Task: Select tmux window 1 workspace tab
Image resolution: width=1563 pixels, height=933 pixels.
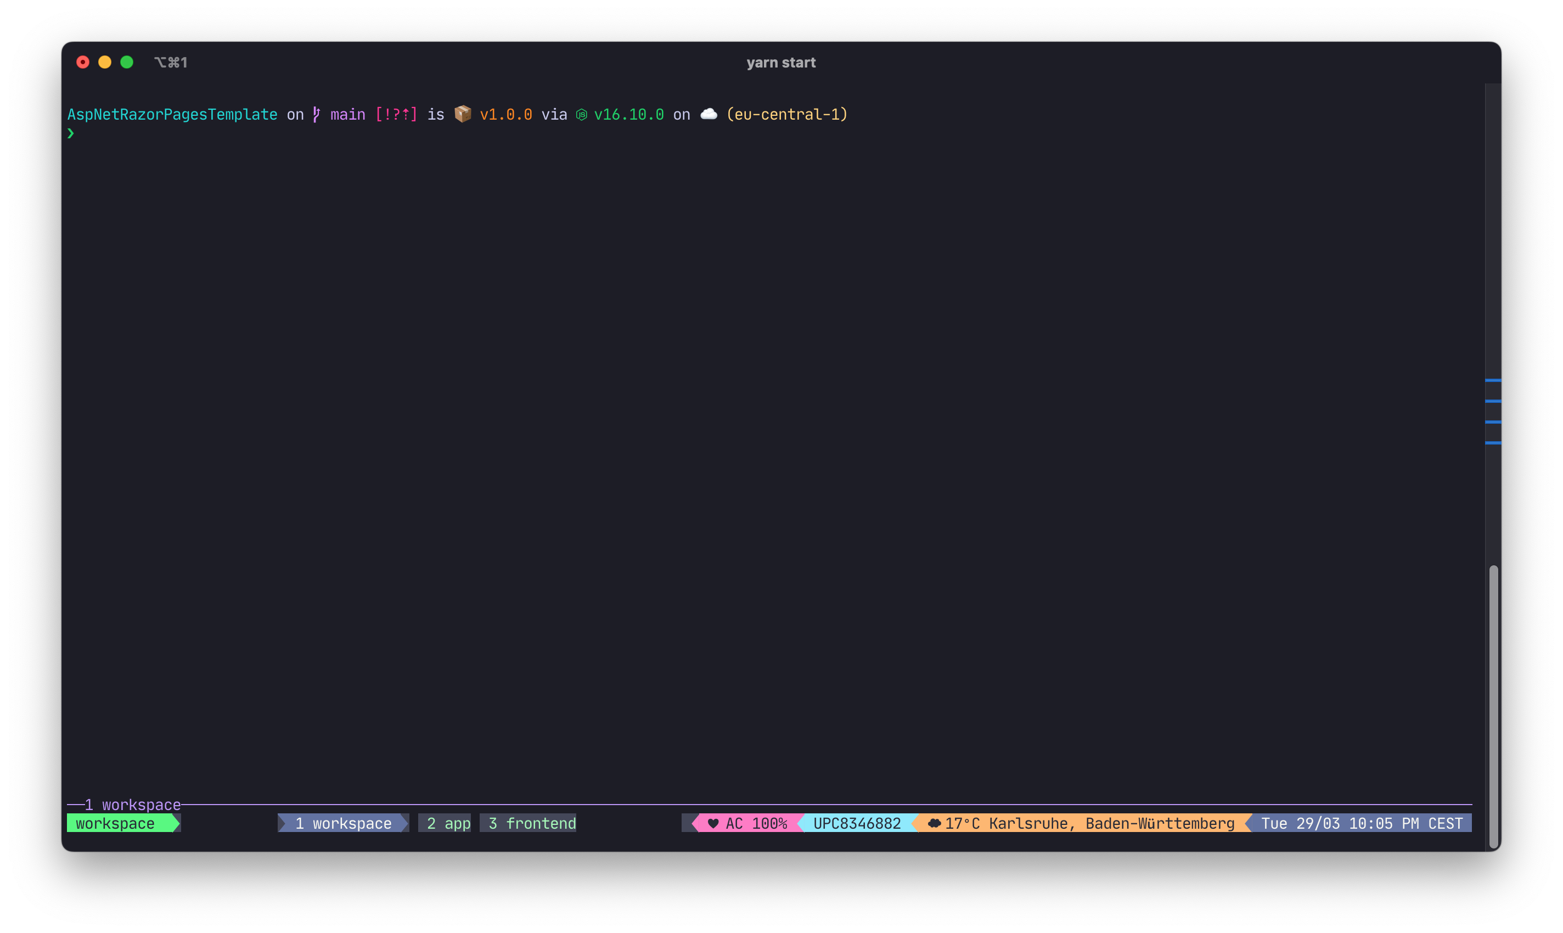Action: pyautogui.click(x=344, y=823)
